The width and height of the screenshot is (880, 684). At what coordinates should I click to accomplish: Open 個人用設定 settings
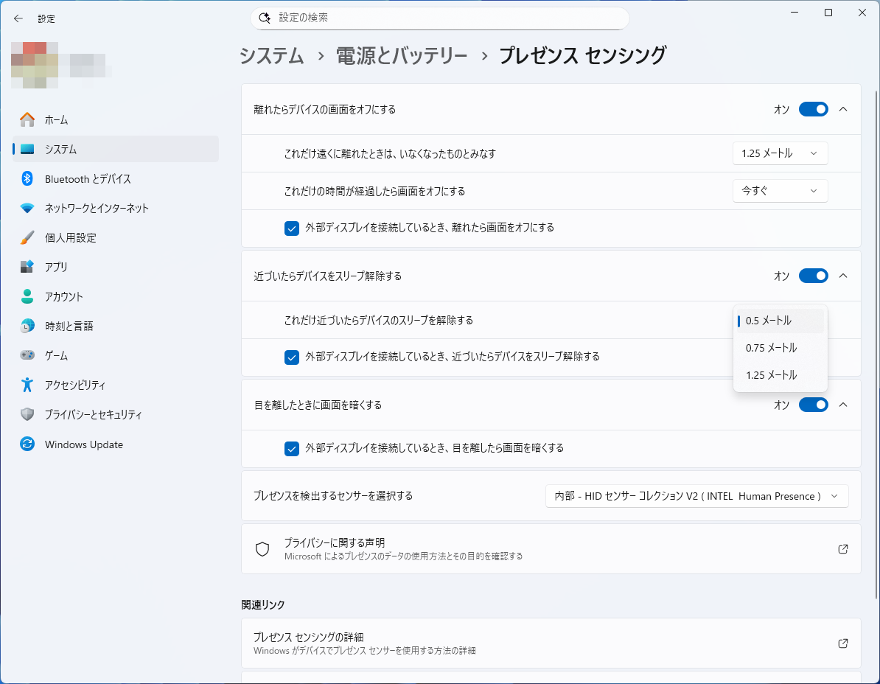(x=77, y=237)
